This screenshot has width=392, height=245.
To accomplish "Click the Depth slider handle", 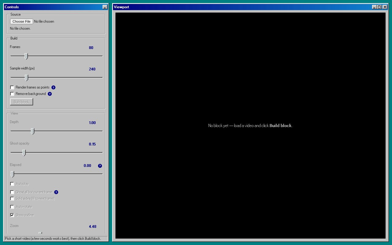I will [x=33, y=131].
